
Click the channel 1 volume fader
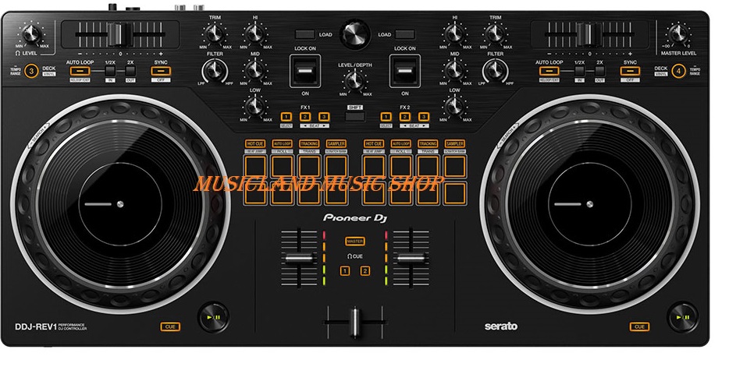[x=298, y=258]
